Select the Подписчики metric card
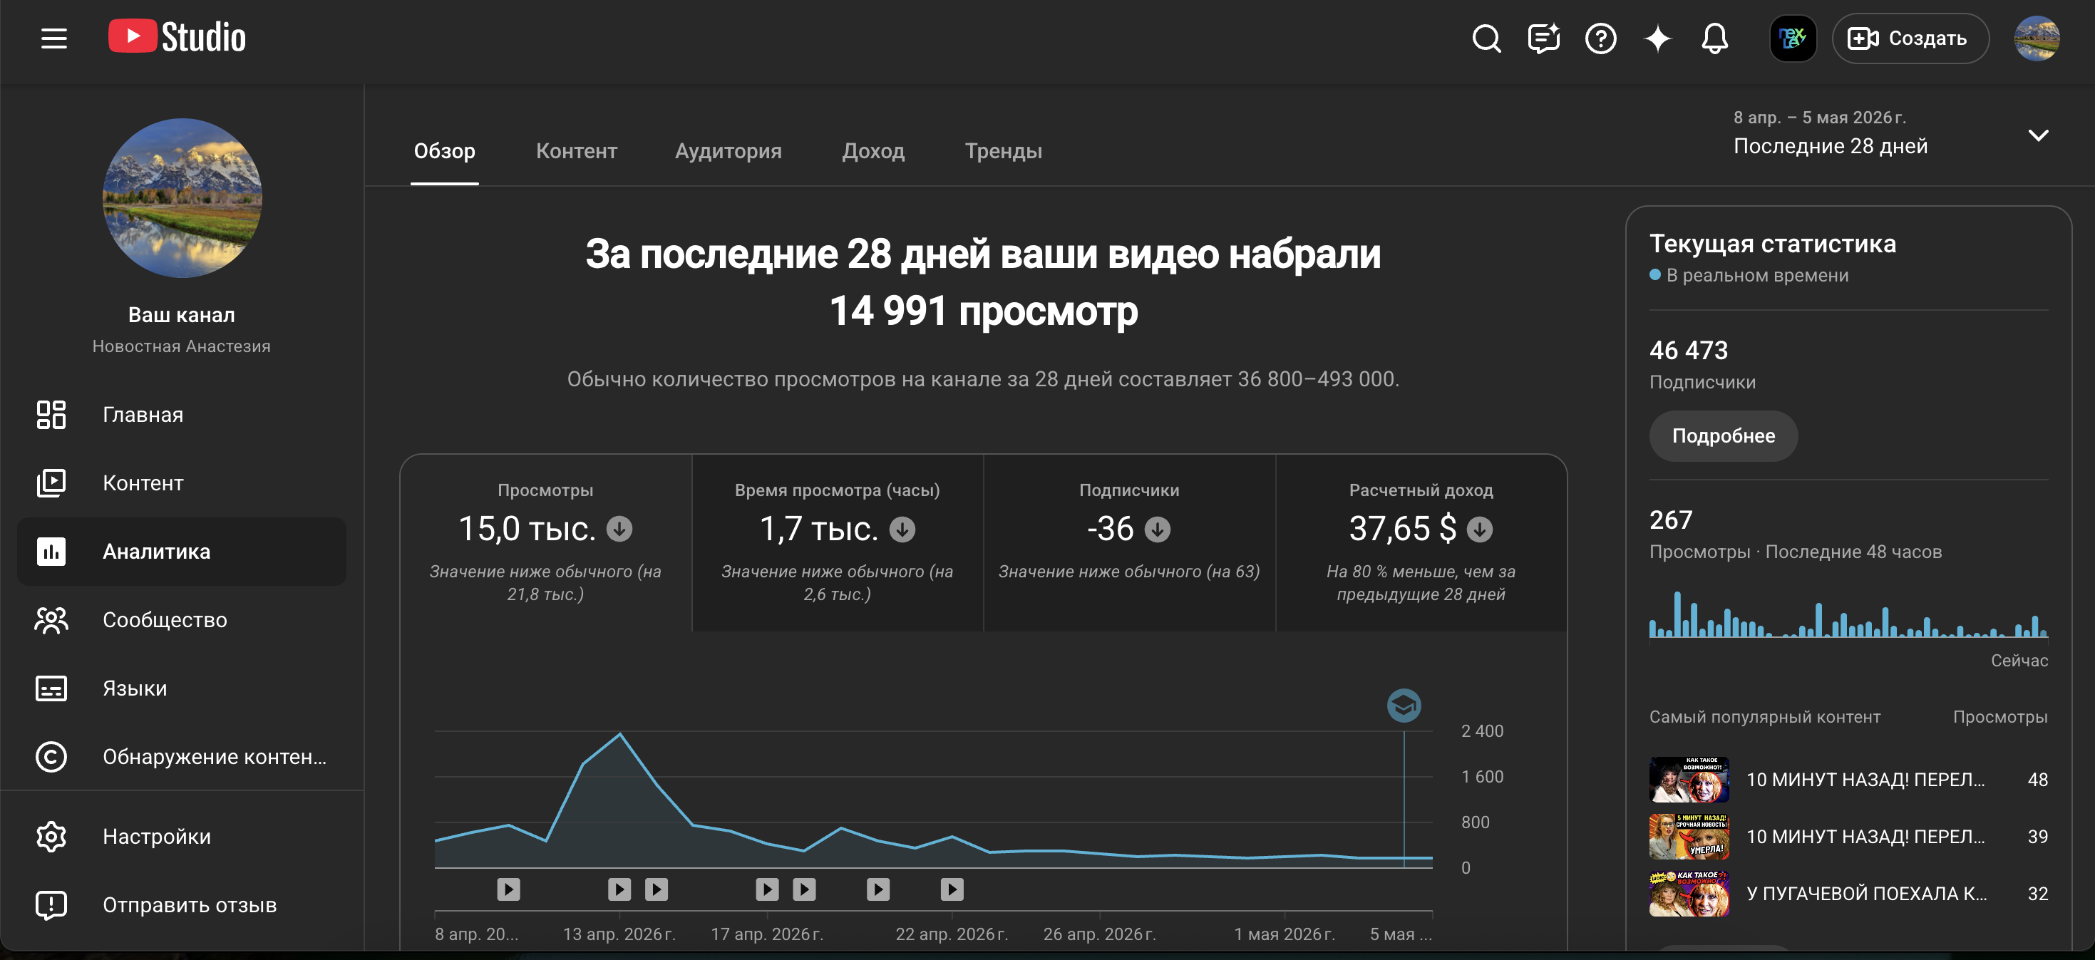This screenshot has height=960, width=2095. [x=1129, y=543]
